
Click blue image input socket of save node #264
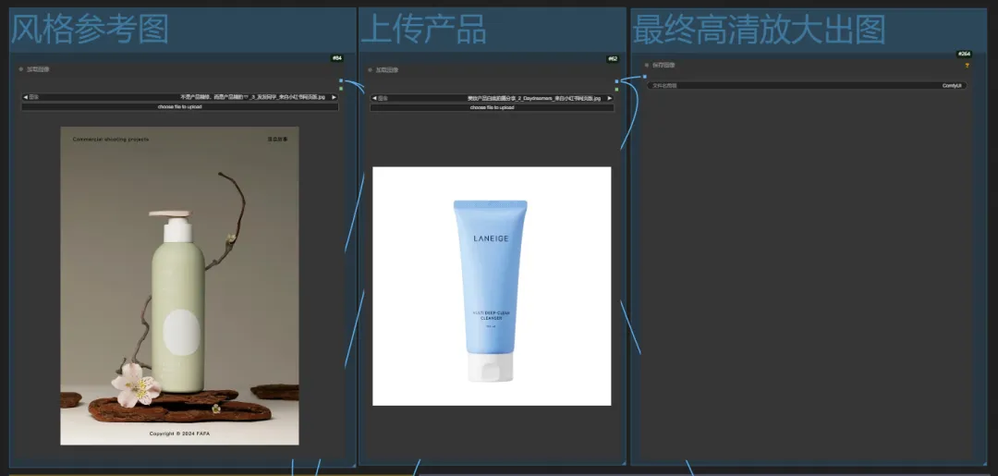coord(645,77)
